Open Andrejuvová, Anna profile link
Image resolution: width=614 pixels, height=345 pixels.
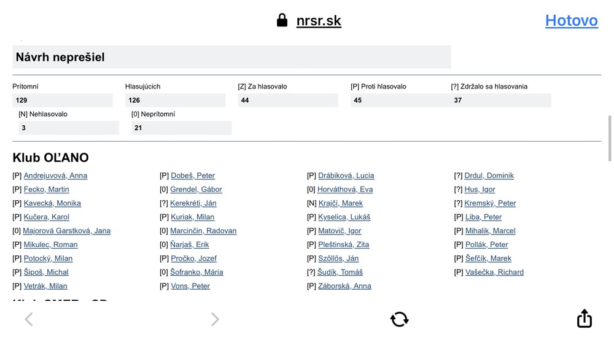[55, 176]
